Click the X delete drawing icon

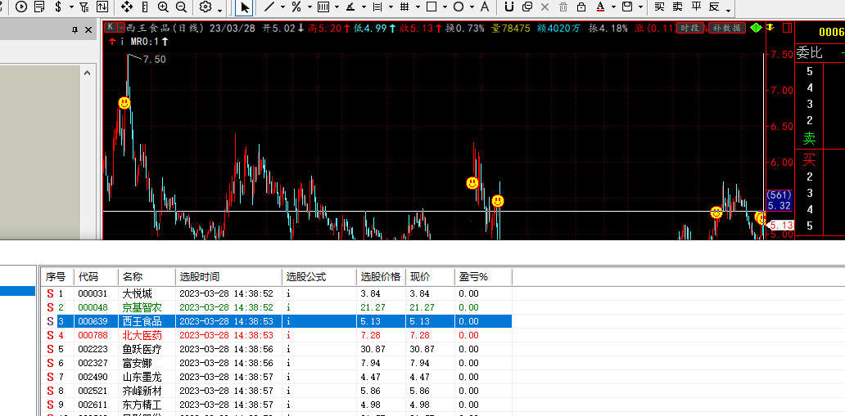coord(545,7)
